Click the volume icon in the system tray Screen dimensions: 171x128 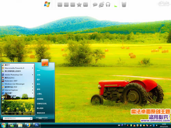click(x=157, y=125)
